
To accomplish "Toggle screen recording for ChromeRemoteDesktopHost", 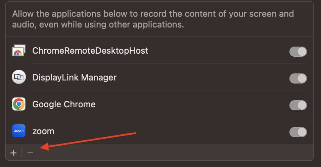I will click(298, 52).
